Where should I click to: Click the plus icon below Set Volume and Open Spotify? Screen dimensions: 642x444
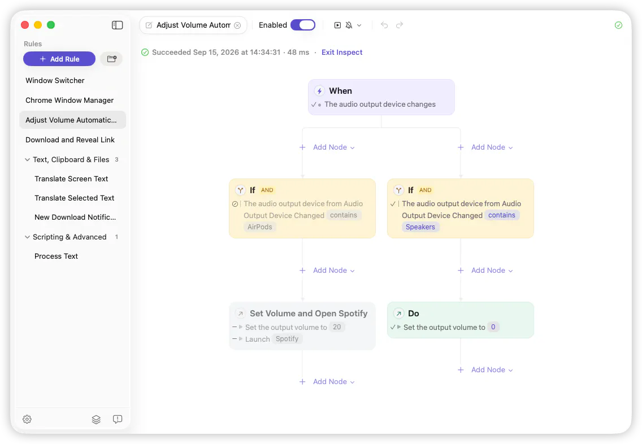pos(302,382)
